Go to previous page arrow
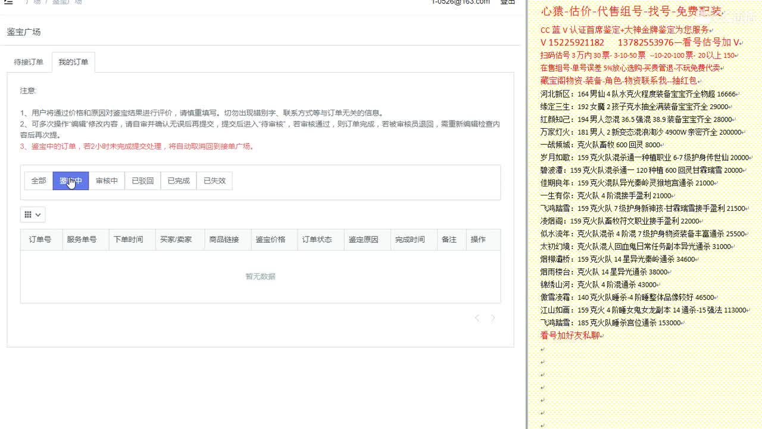 coord(477,318)
